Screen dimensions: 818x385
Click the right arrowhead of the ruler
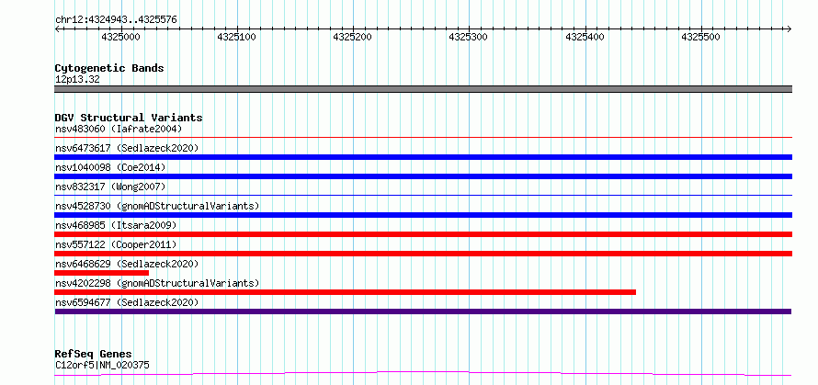[x=790, y=28]
